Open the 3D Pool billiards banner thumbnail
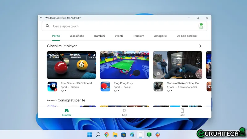This screenshot has width=247, height=139. [x=71, y=65]
